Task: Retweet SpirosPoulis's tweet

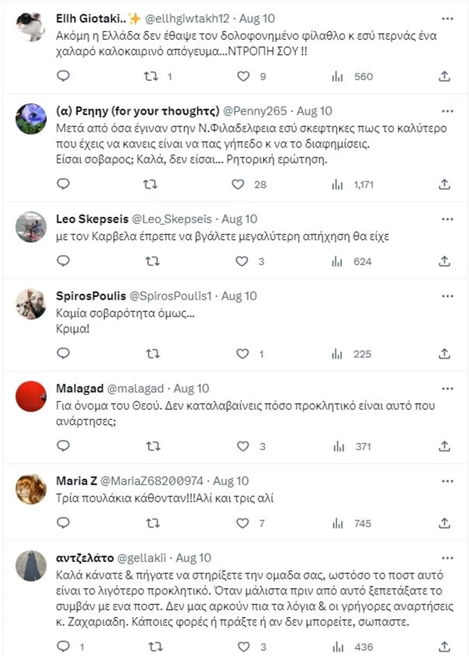Action: 151,354
